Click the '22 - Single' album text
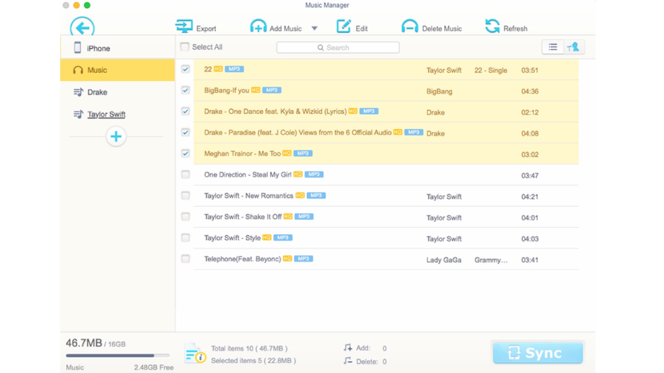This screenshot has height=373, width=664. pos(491,70)
